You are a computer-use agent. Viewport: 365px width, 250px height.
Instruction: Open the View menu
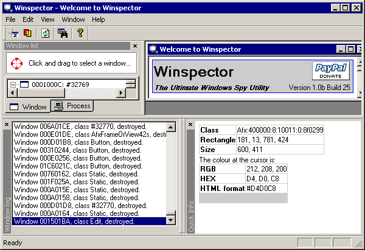point(47,19)
